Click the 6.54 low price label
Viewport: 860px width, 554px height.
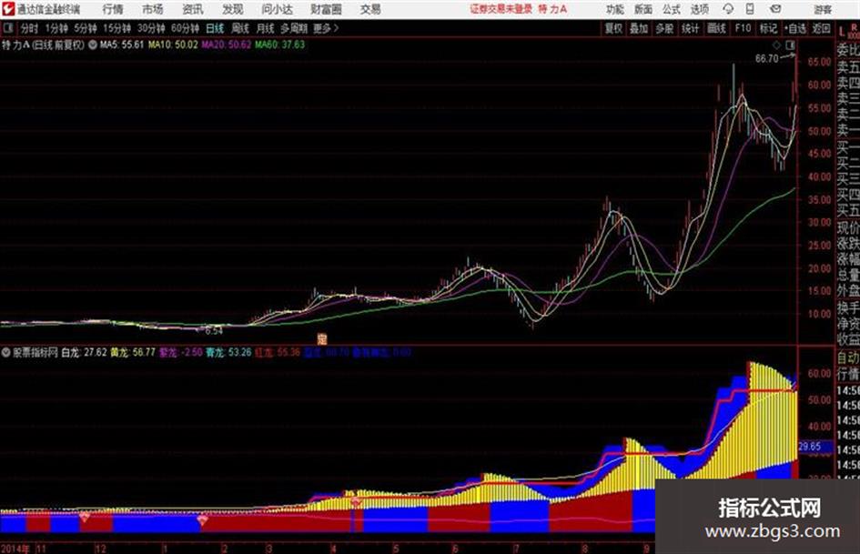214,331
